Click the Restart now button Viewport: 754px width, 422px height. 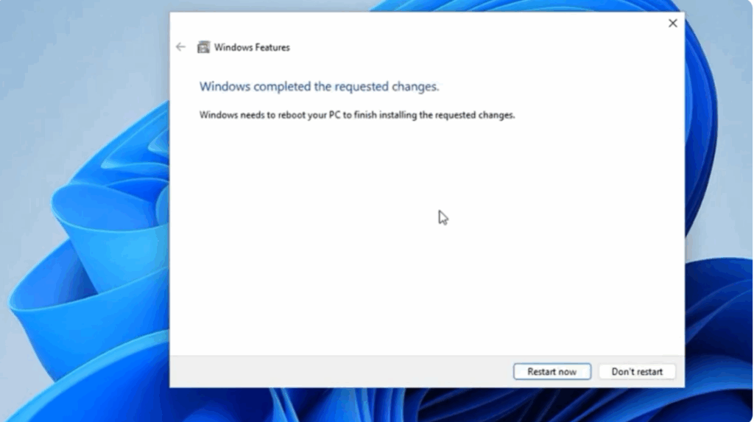[x=552, y=371]
